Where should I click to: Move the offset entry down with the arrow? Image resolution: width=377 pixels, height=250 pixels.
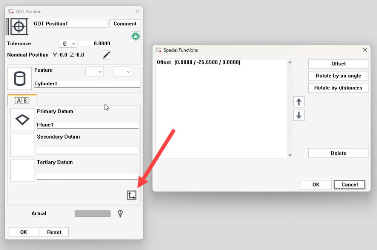[x=299, y=115]
